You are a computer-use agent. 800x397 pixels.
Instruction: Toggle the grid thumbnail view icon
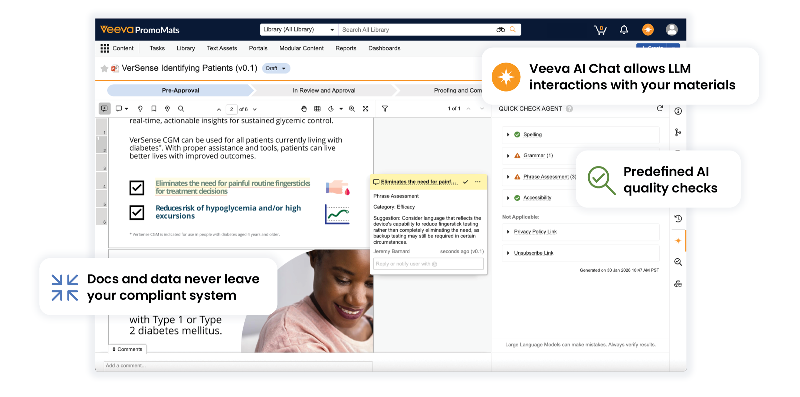click(x=317, y=109)
